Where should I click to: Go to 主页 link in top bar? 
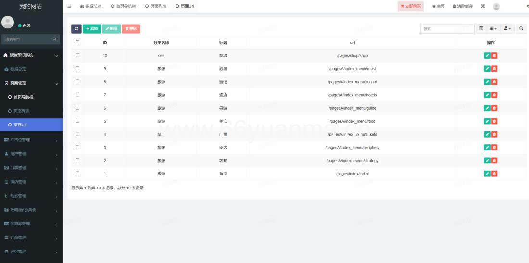438,6
